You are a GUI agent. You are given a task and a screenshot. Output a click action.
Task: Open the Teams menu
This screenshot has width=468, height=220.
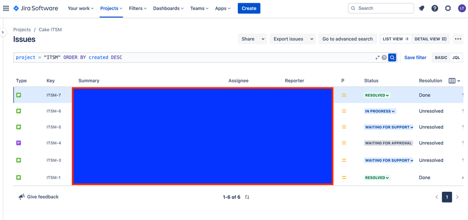(x=200, y=8)
